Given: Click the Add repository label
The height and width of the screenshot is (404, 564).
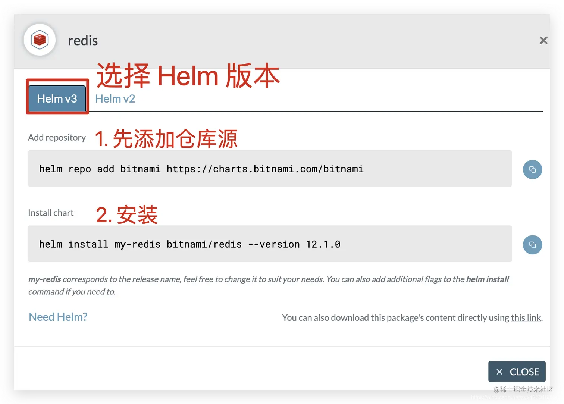Looking at the screenshot, I should [x=57, y=137].
